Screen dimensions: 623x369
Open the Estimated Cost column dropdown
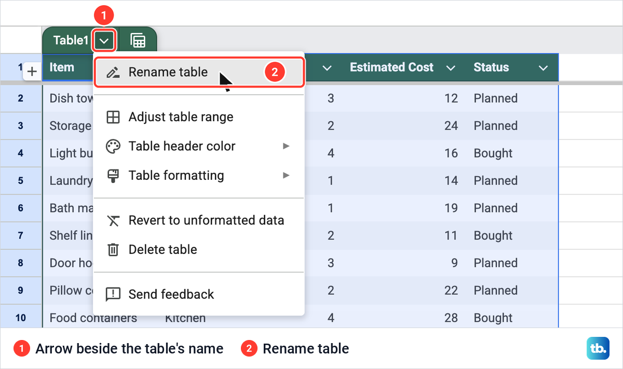(x=451, y=68)
